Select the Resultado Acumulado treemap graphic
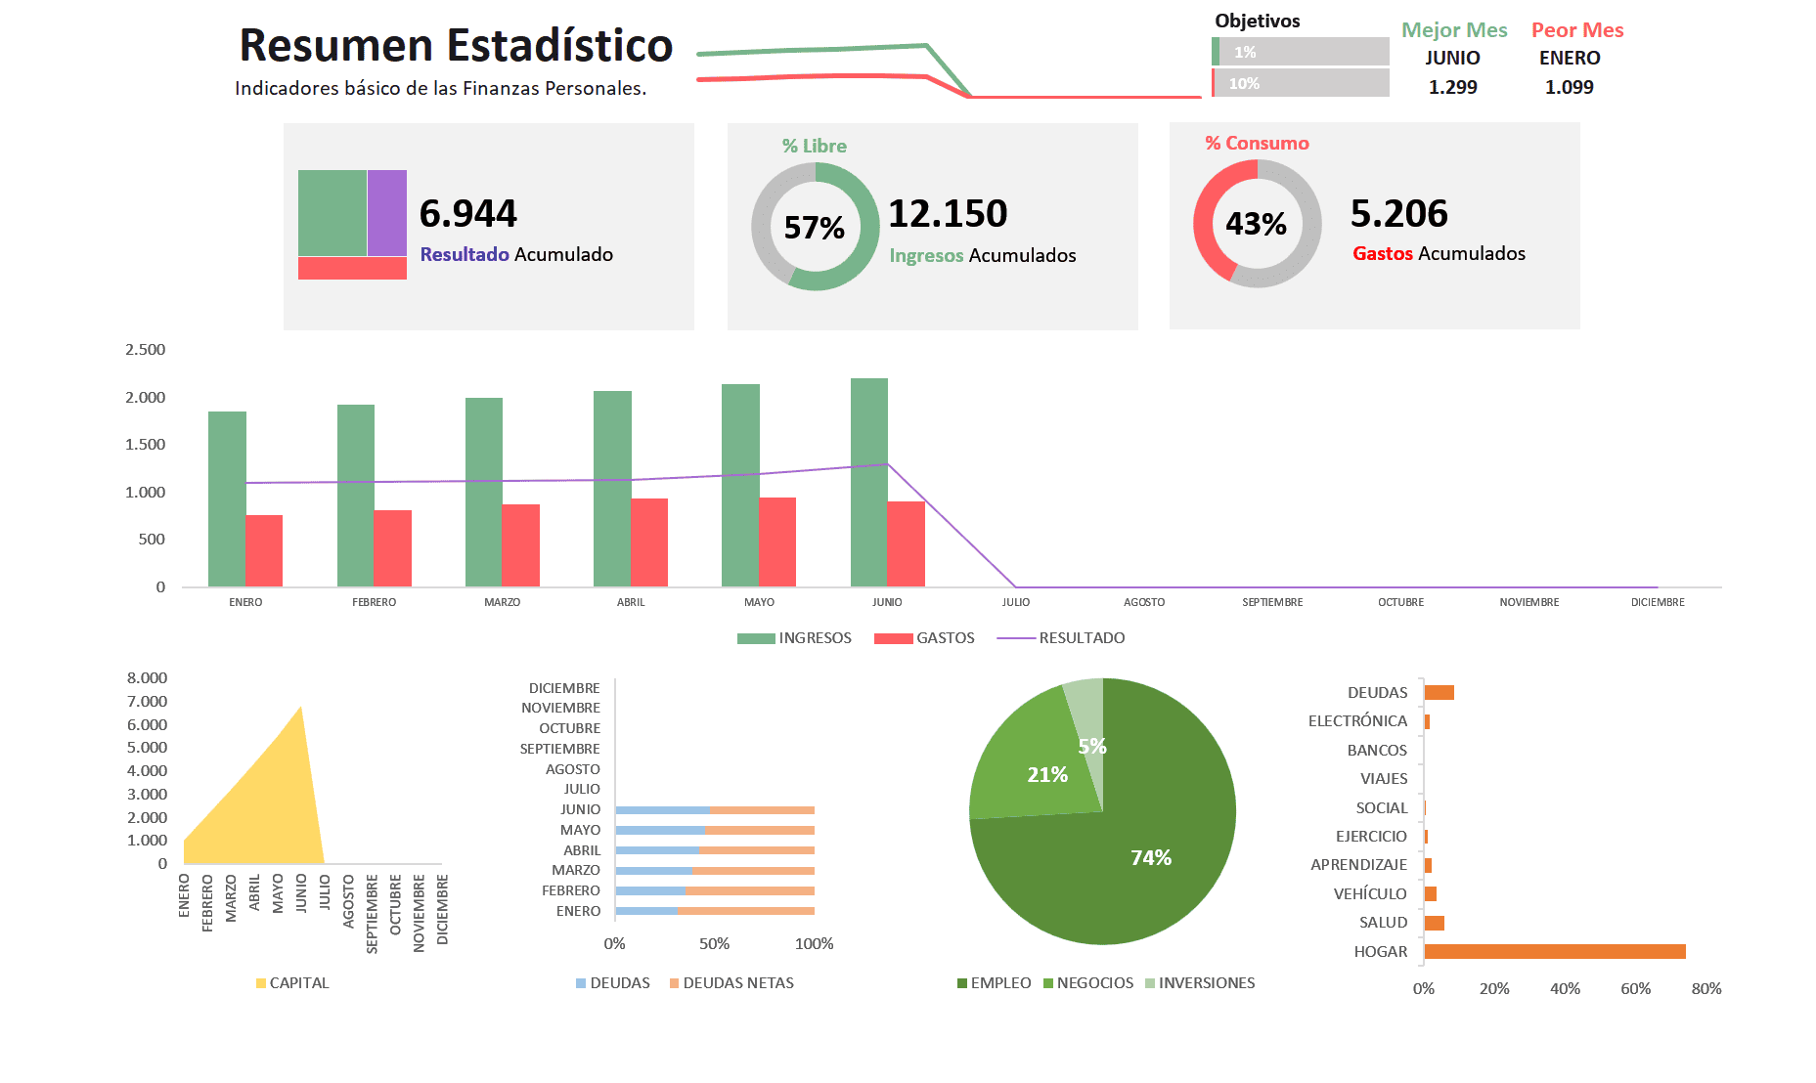The image size is (1816, 1083). point(352,224)
